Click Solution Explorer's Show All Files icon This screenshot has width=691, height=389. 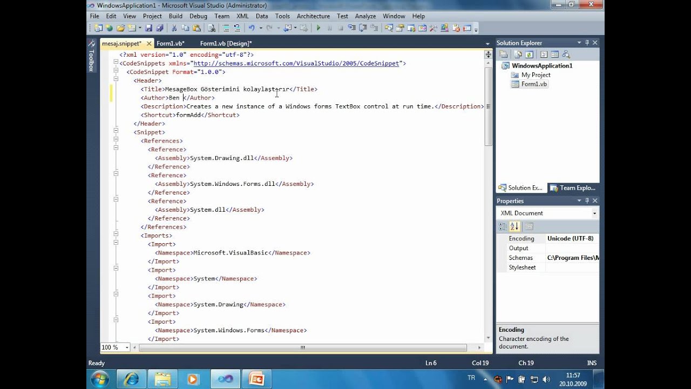point(518,54)
